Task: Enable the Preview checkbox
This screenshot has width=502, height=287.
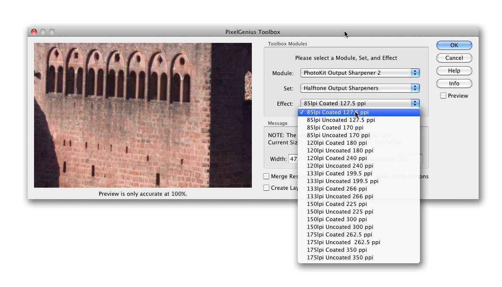Action: tap(443, 96)
